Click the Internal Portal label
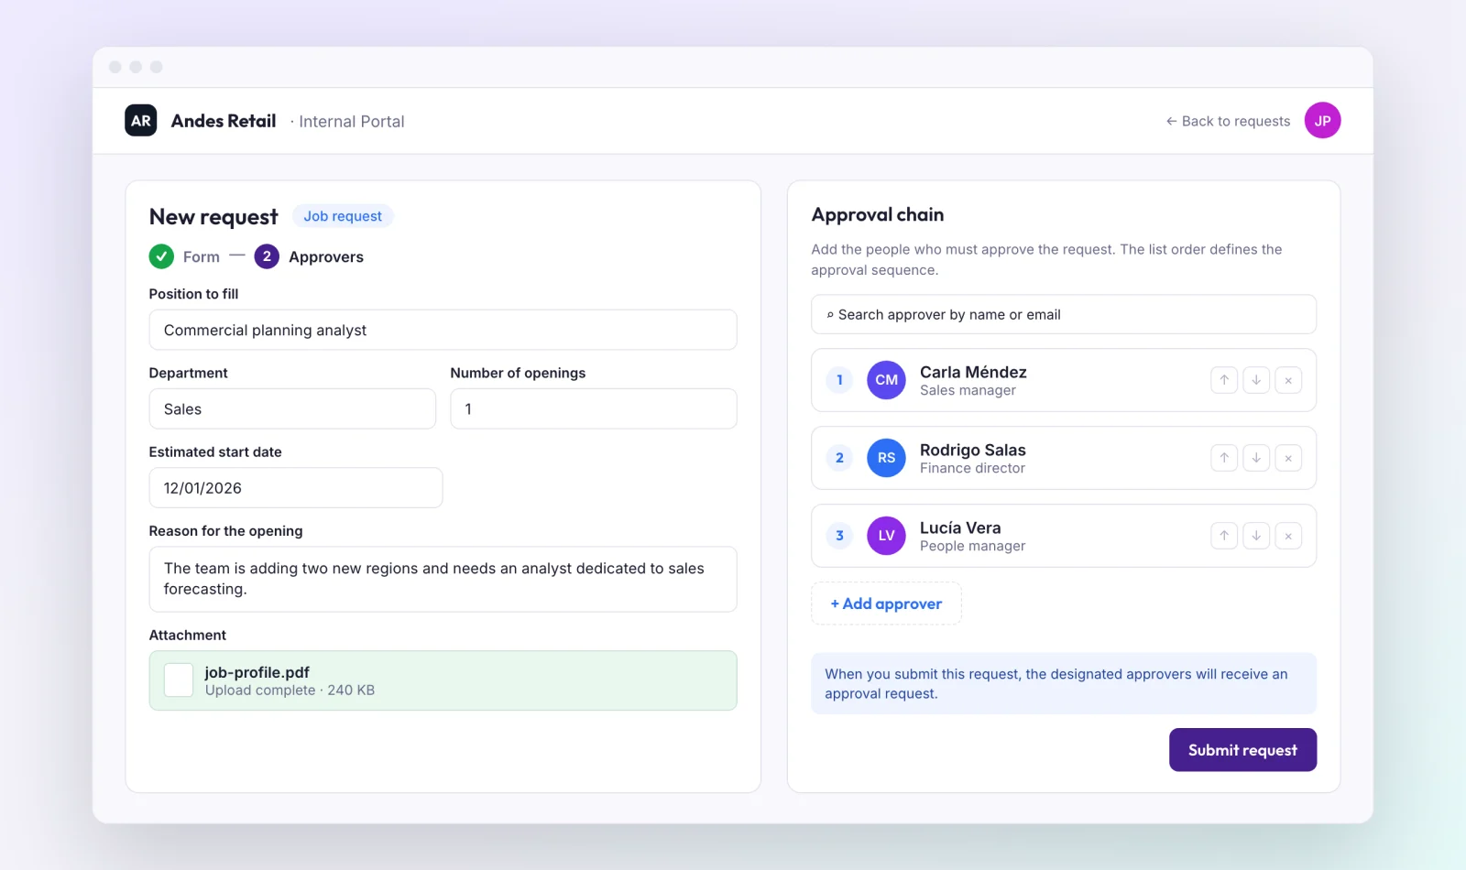 point(351,121)
